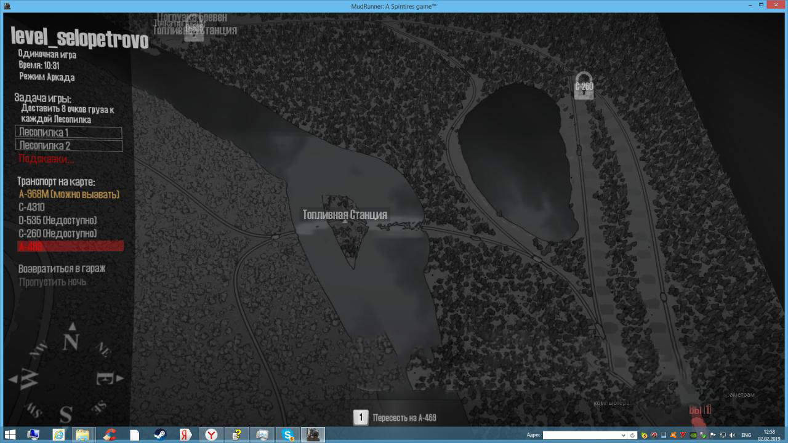Viewport: 788px width, 443px height.
Task: Select A-968M vehicle in transport list
Action: pos(69,194)
